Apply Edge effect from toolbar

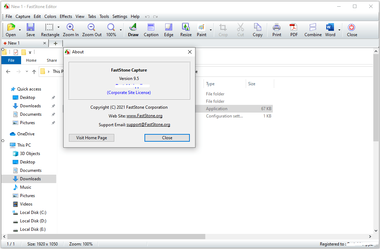click(169, 30)
